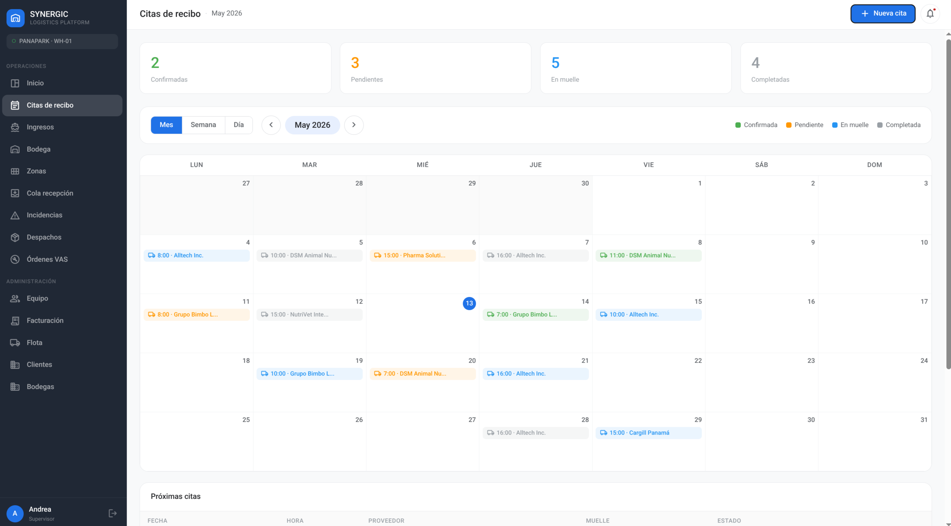Open the Ingresos menu item
The image size is (951, 526).
pos(62,127)
